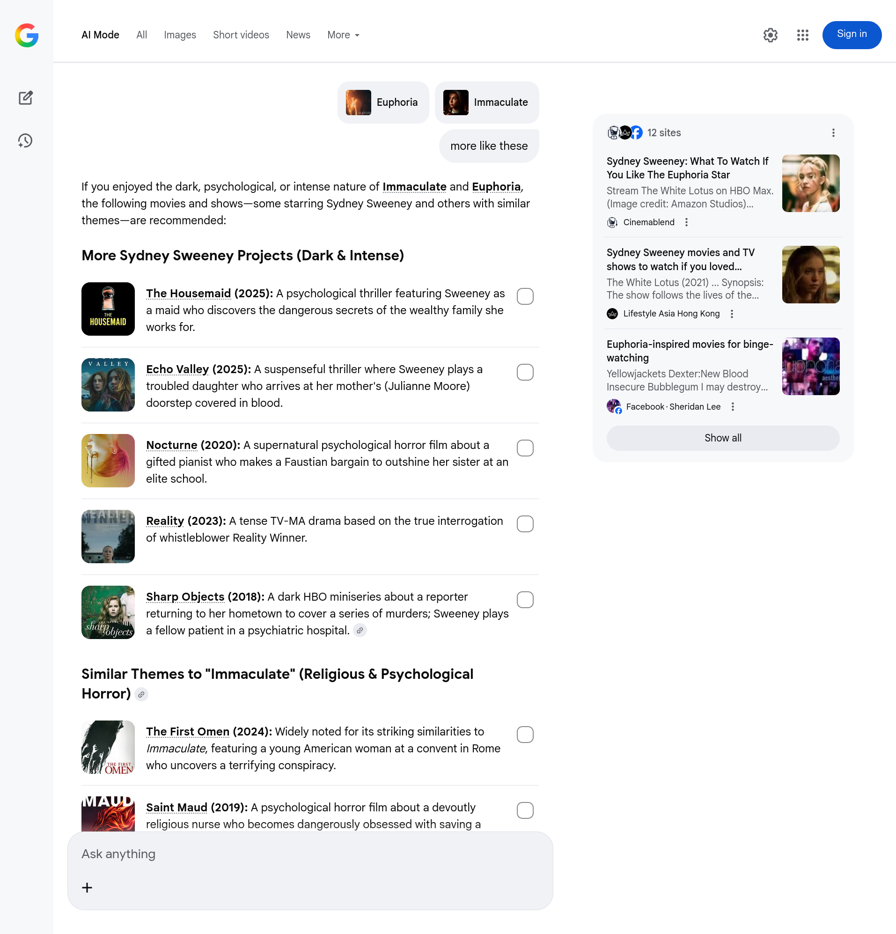The width and height of the screenshot is (896, 934).
Task: Open The First Omen title link
Action: coord(188,731)
